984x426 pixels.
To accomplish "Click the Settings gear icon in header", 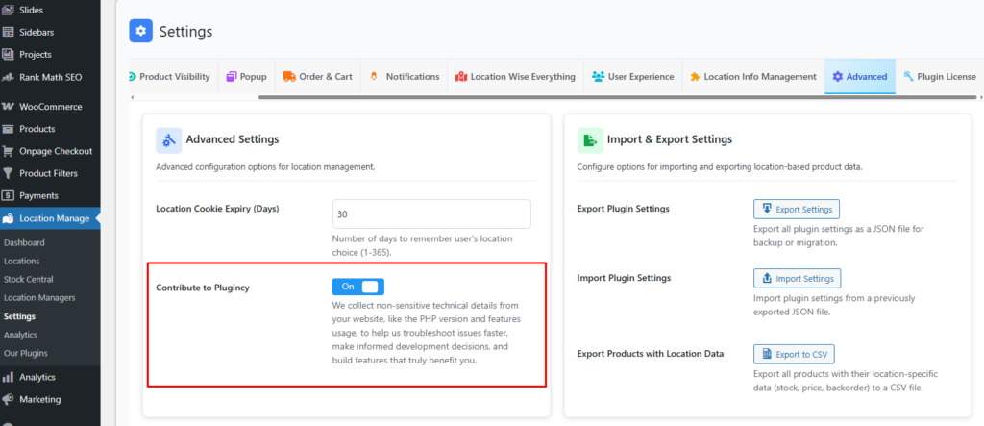I will click(141, 32).
